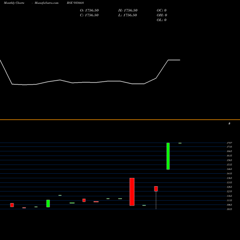Click the red candle with long lower wick
The width and height of the screenshot is (240, 240).
click(156, 189)
